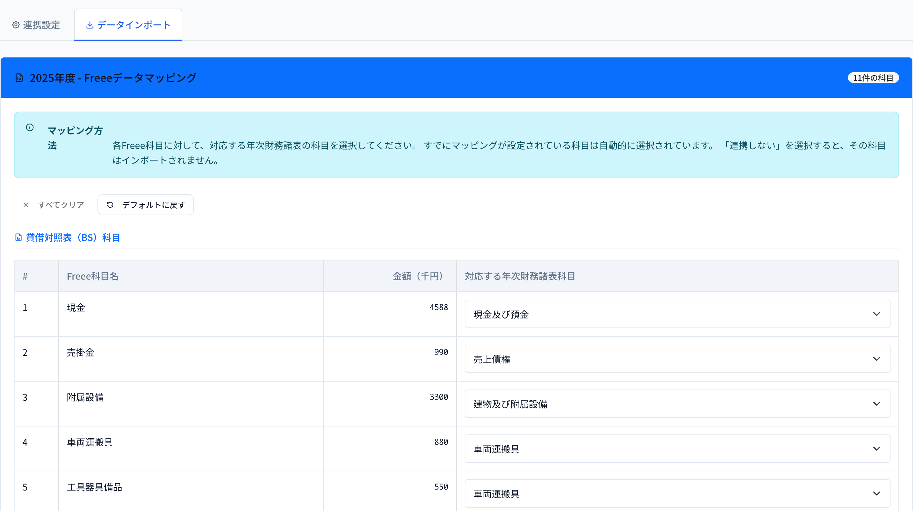Click the refresh icon inside デフォルトに戻す button
Screen dimensions: 913x511
(x=110, y=205)
